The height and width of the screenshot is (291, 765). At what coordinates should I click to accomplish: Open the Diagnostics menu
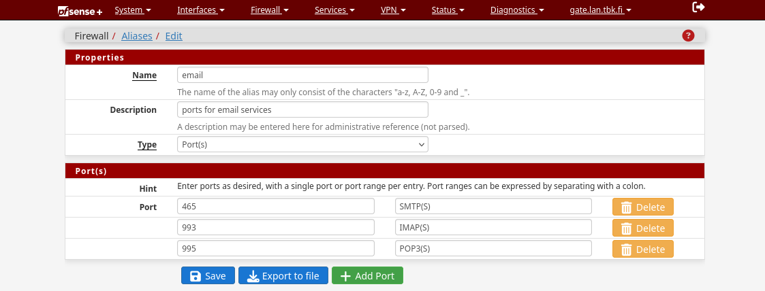[517, 10]
